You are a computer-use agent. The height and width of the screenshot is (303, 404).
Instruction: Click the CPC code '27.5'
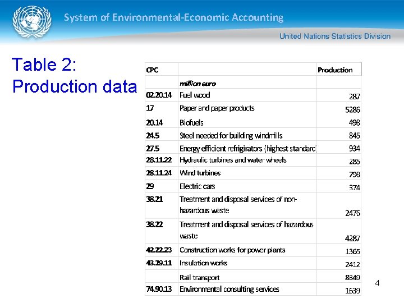coord(153,148)
